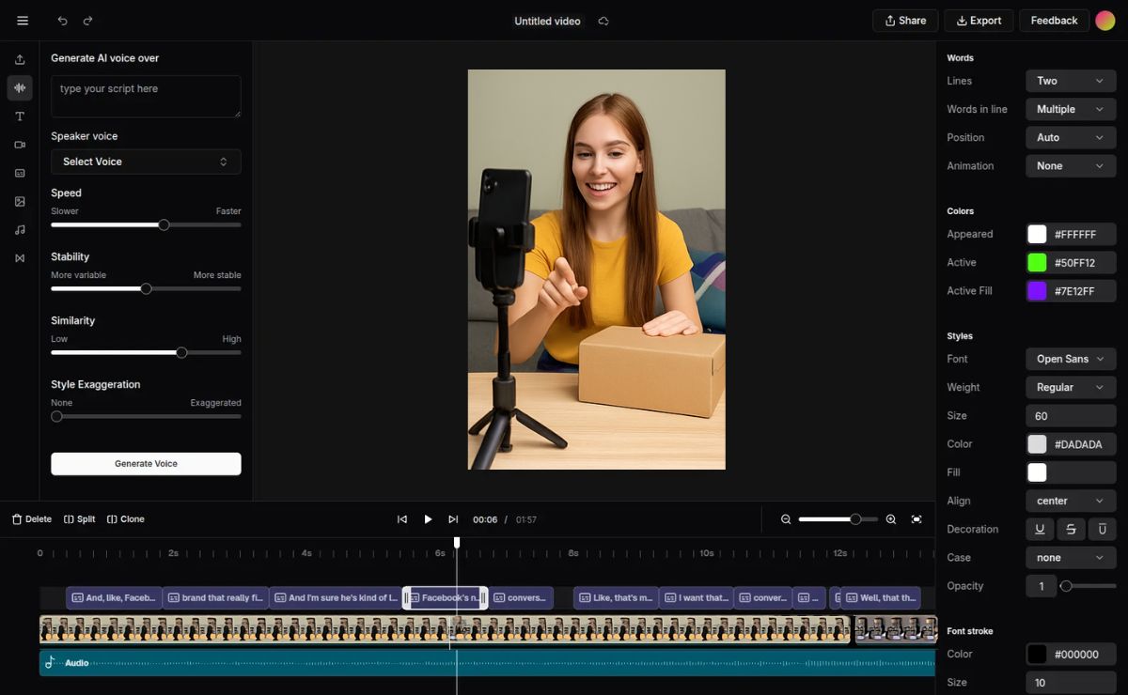1128x695 pixels.
Task: Select the 'Facebook's n...' caption clip
Action: [x=446, y=598]
